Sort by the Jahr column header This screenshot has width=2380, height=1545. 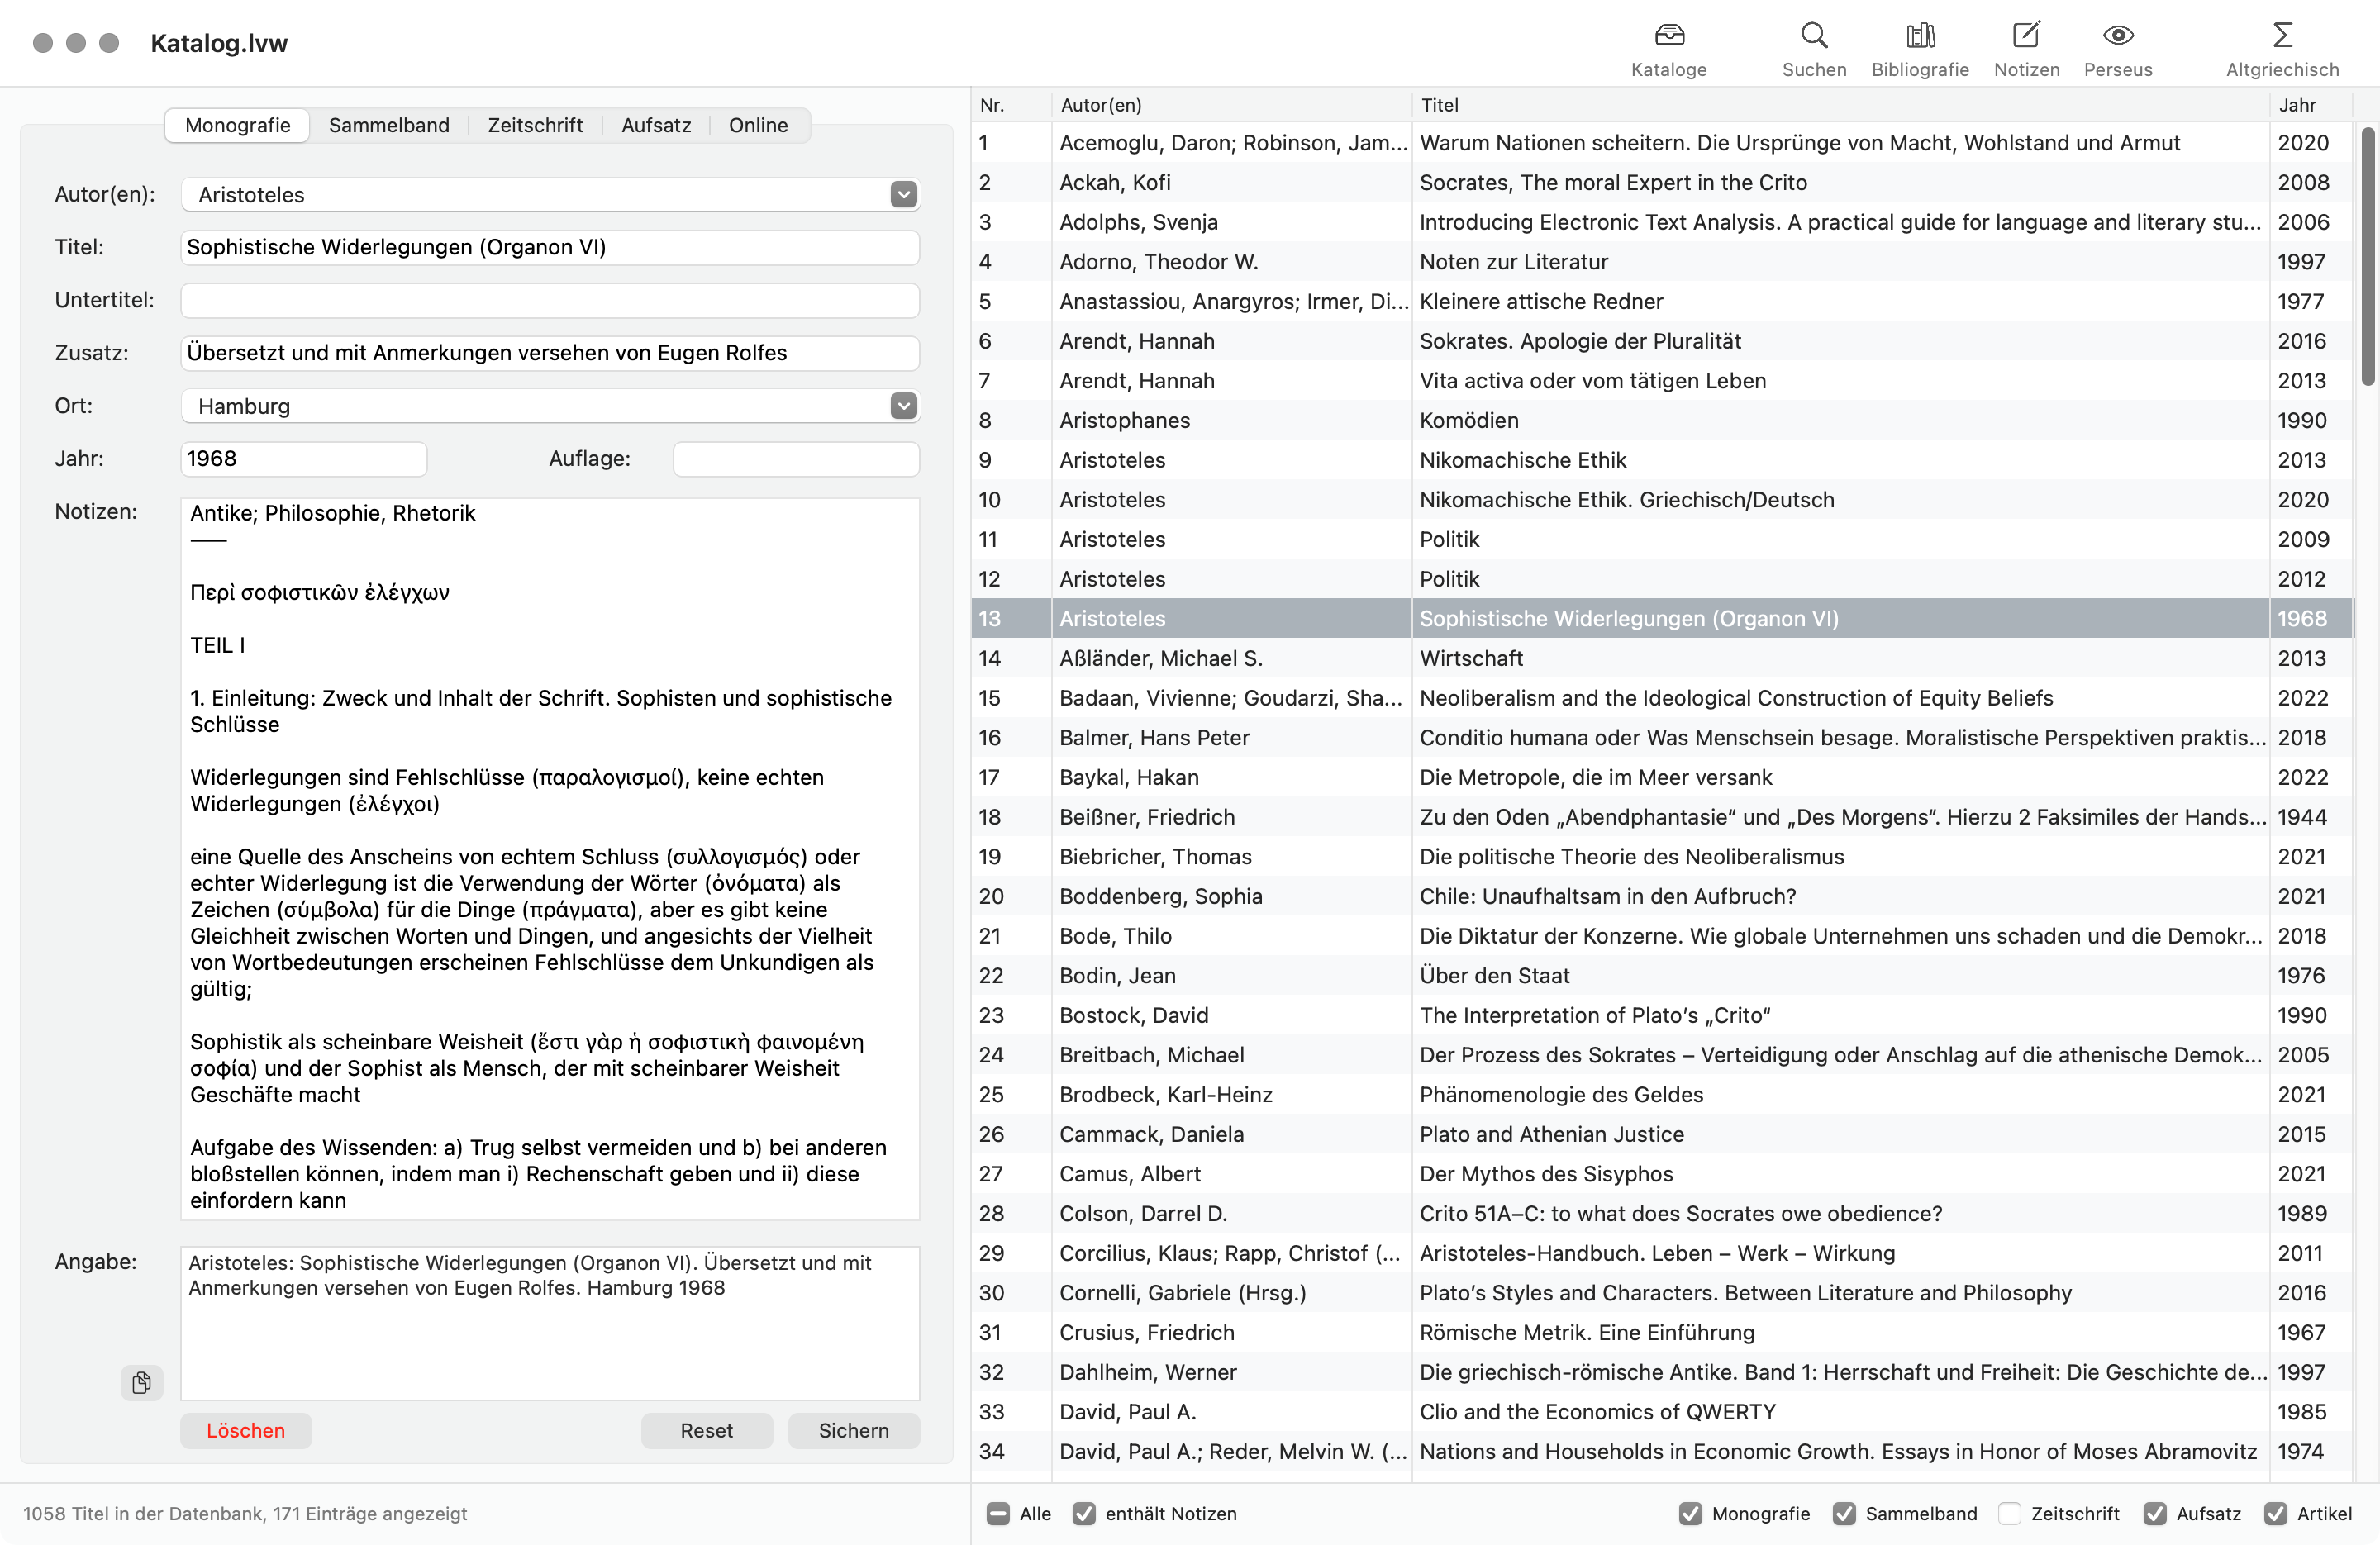point(2310,105)
